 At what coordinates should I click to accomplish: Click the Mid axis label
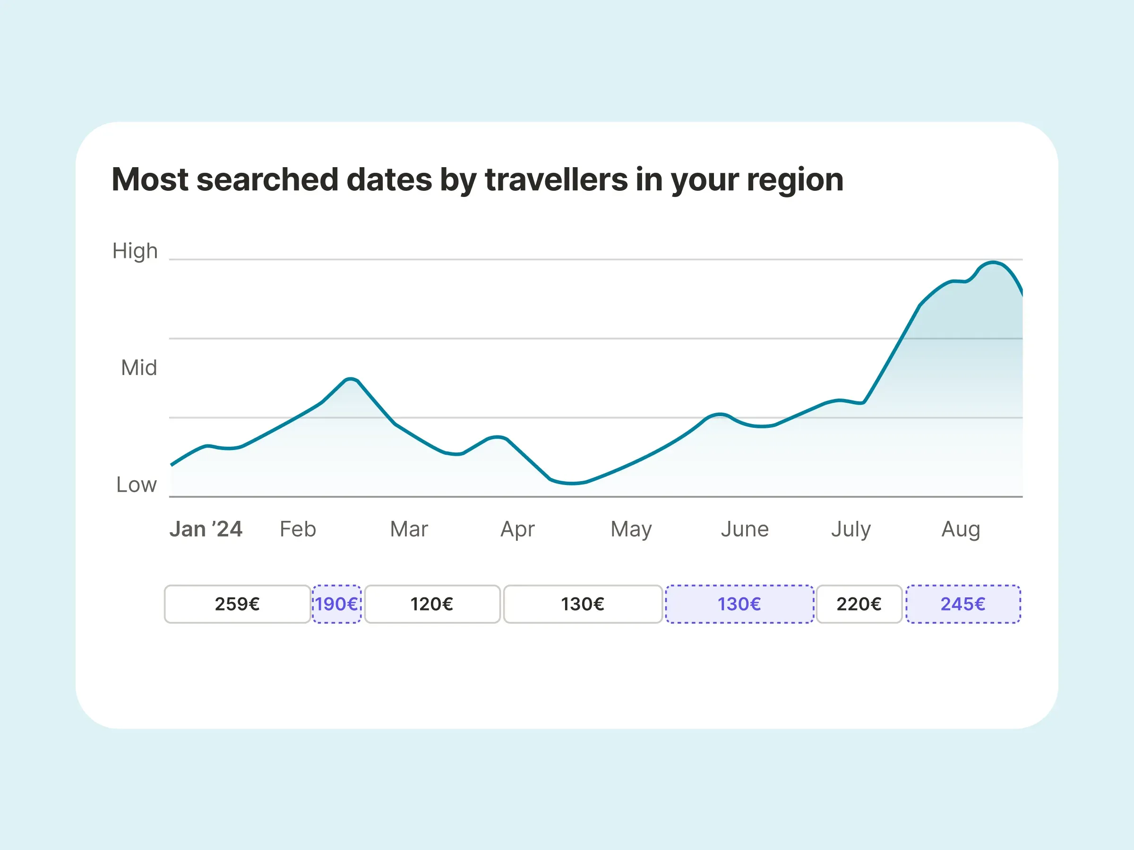tap(139, 367)
